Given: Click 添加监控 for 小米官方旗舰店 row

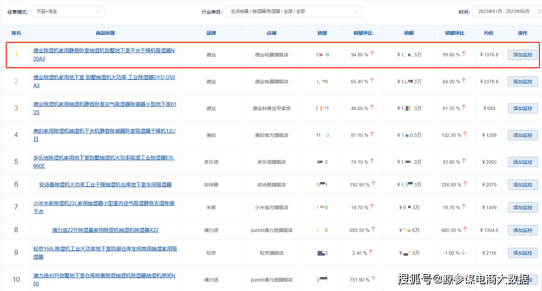Looking at the screenshot, I should pos(523,208).
